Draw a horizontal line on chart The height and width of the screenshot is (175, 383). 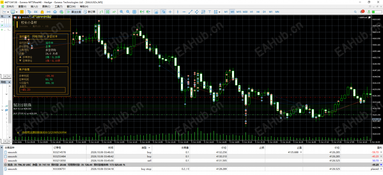pos(184,12)
